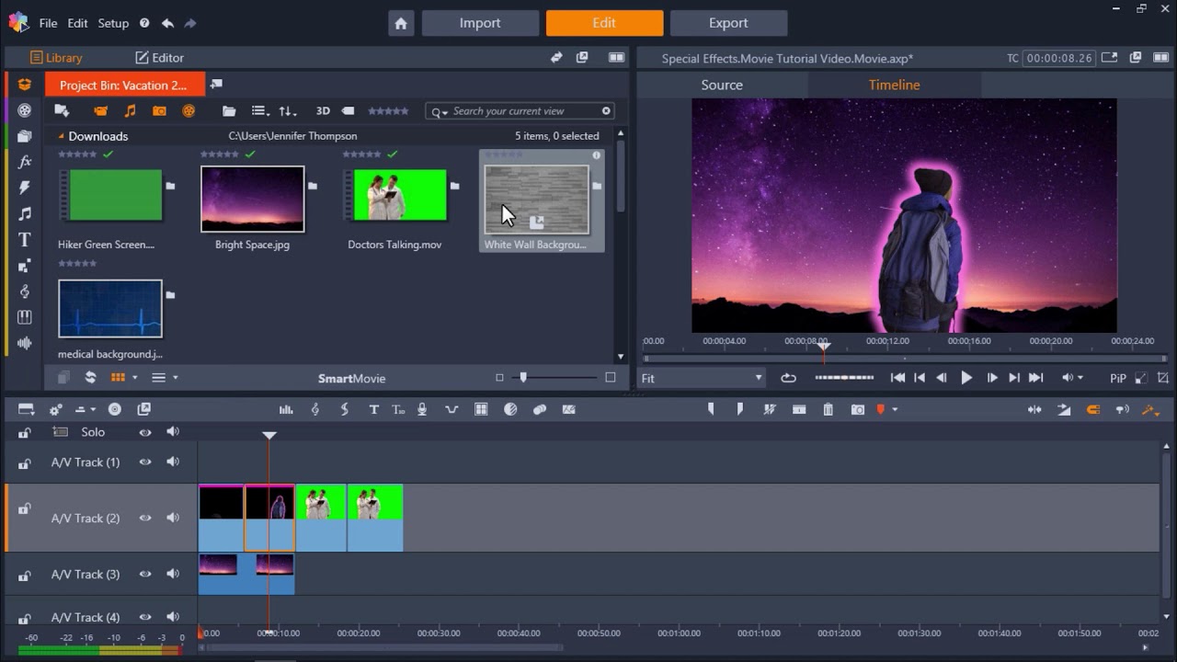The width and height of the screenshot is (1177, 662).
Task: Click the mark in icon
Action: pyautogui.click(x=711, y=409)
